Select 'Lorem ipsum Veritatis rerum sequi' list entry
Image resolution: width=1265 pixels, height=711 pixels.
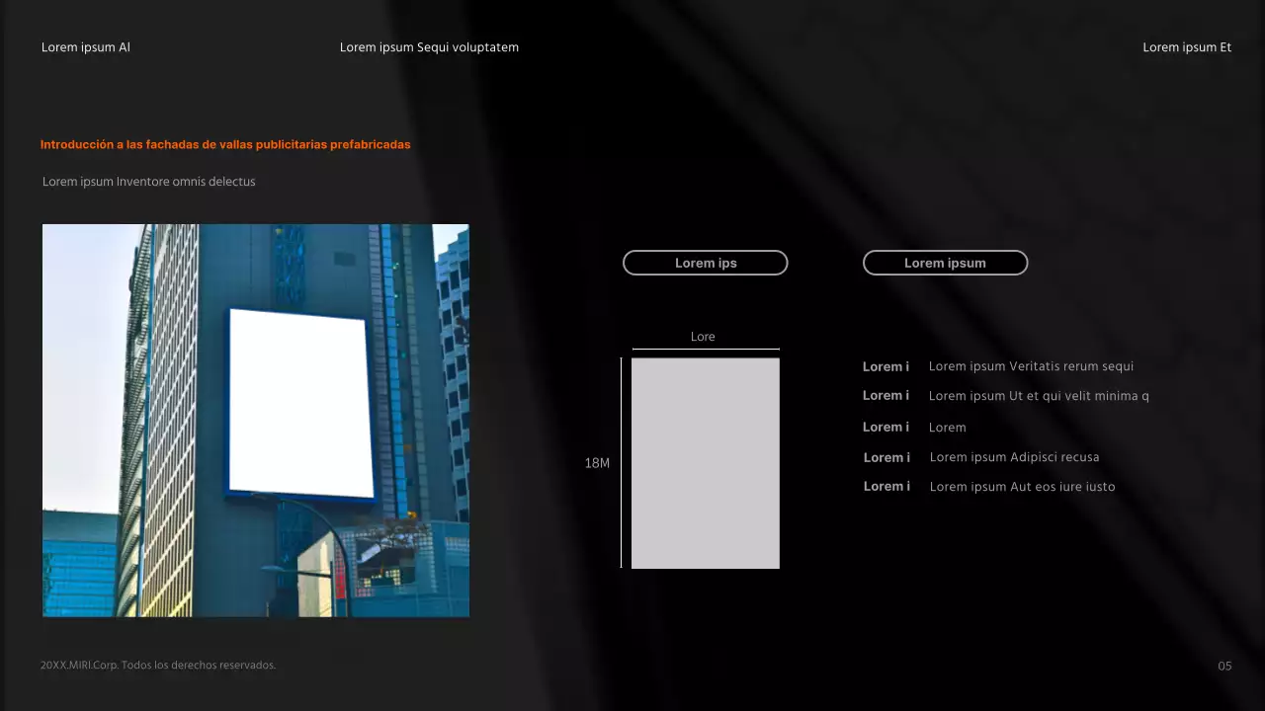tap(1031, 366)
